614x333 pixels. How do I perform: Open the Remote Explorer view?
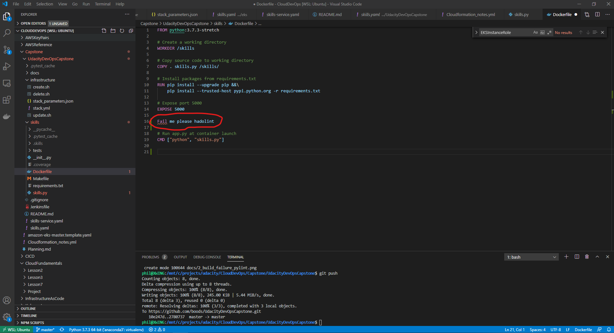click(7, 83)
